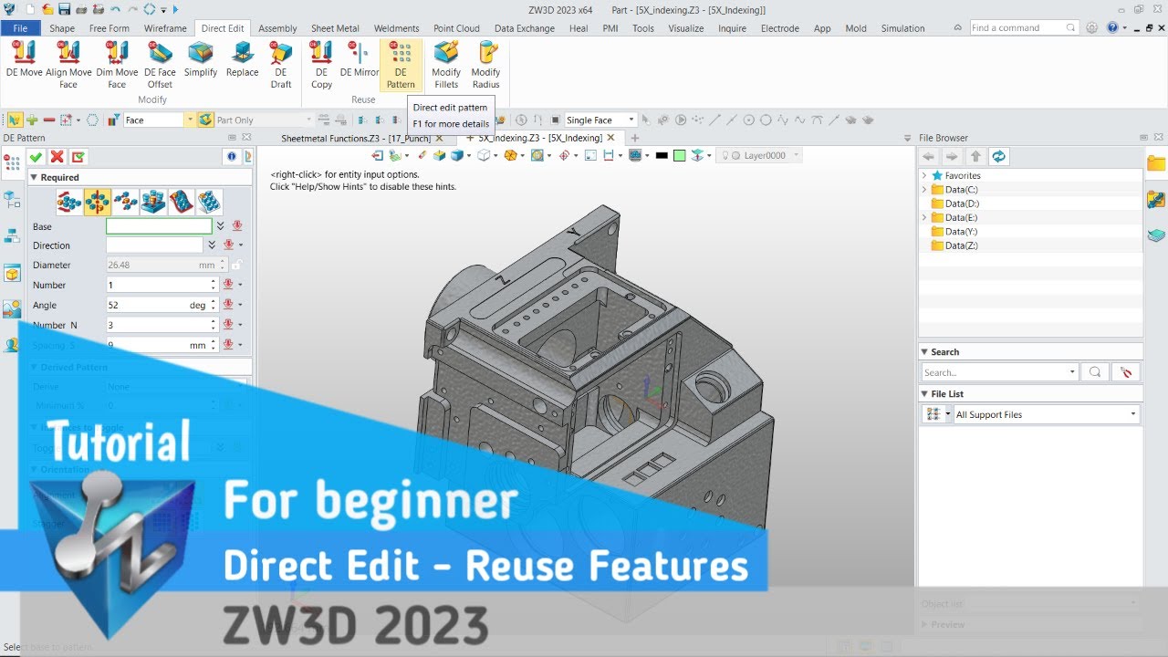Image resolution: width=1168 pixels, height=657 pixels.
Task: Launch the Simplify tool
Action: (x=201, y=60)
